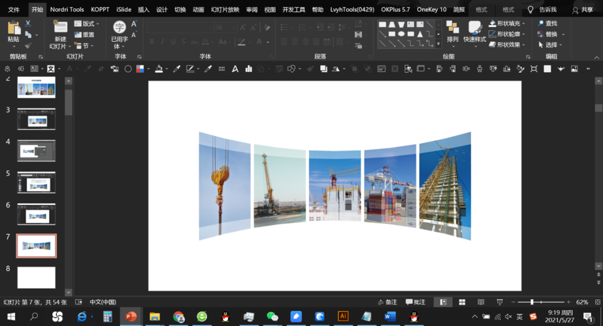Open the 动画 animations tab

(198, 9)
